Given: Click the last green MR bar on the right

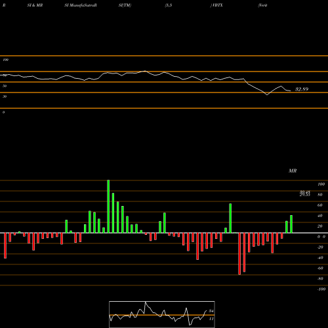Looking at the screenshot, I should coord(291,224).
